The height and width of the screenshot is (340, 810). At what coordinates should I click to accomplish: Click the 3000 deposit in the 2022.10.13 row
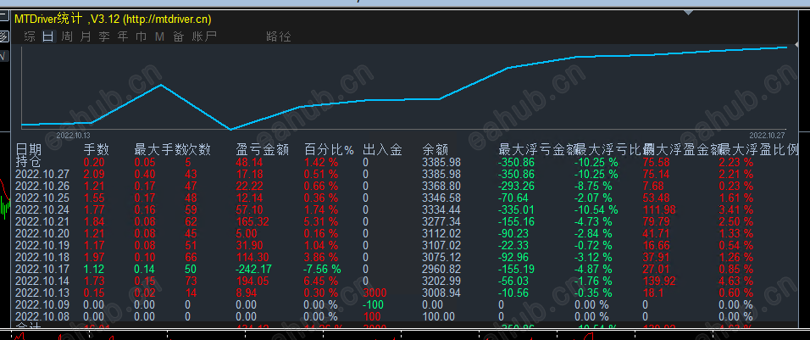click(374, 293)
